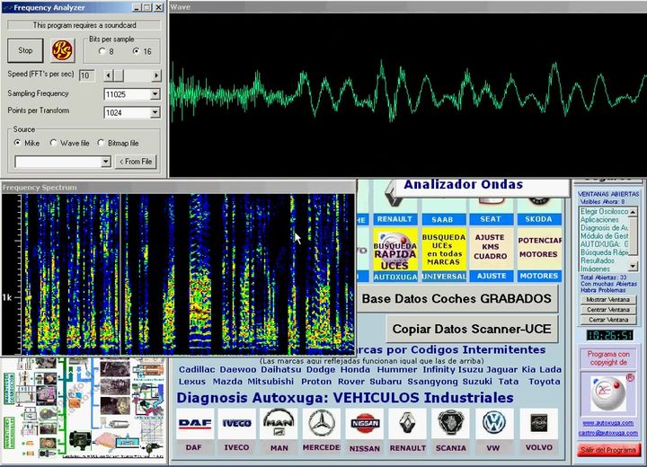
Task: Click the Frequency Spectrum window title bar
Action: pyautogui.click(x=178, y=188)
